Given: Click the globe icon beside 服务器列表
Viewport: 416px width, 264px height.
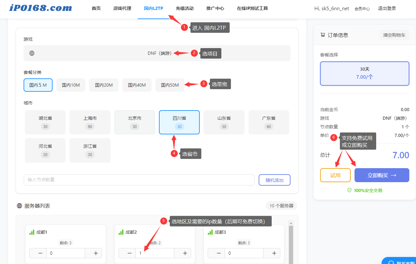Looking at the screenshot, I should (19, 205).
